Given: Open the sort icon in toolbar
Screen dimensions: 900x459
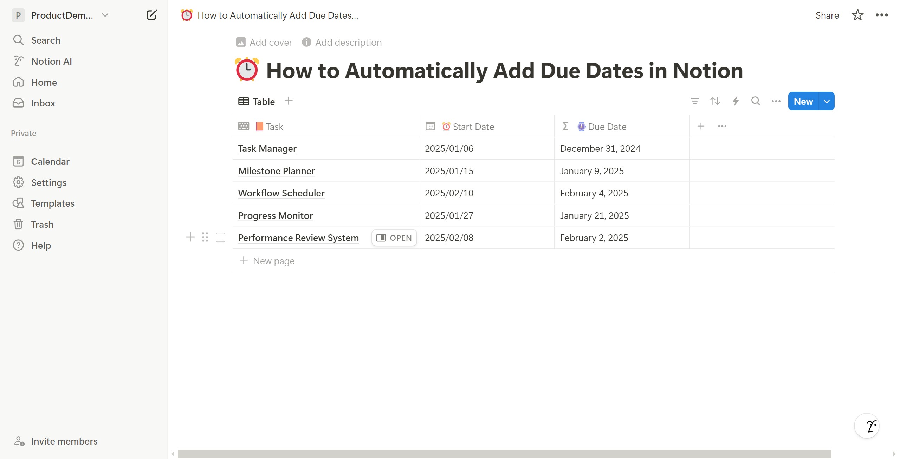Looking at the screenshot, I should click(x=715, y=101).
